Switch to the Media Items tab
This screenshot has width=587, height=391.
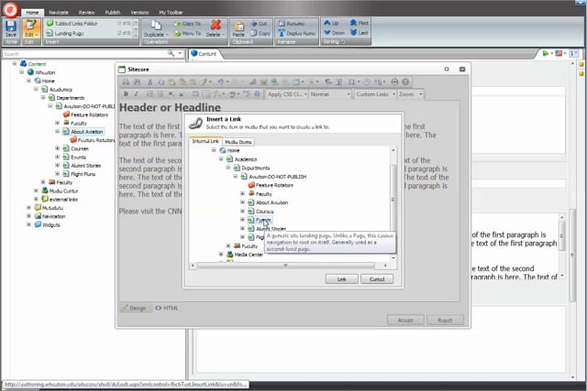point(240,141)
